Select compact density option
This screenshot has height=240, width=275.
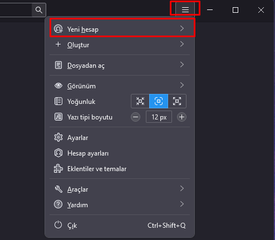[x=140, y=101]
